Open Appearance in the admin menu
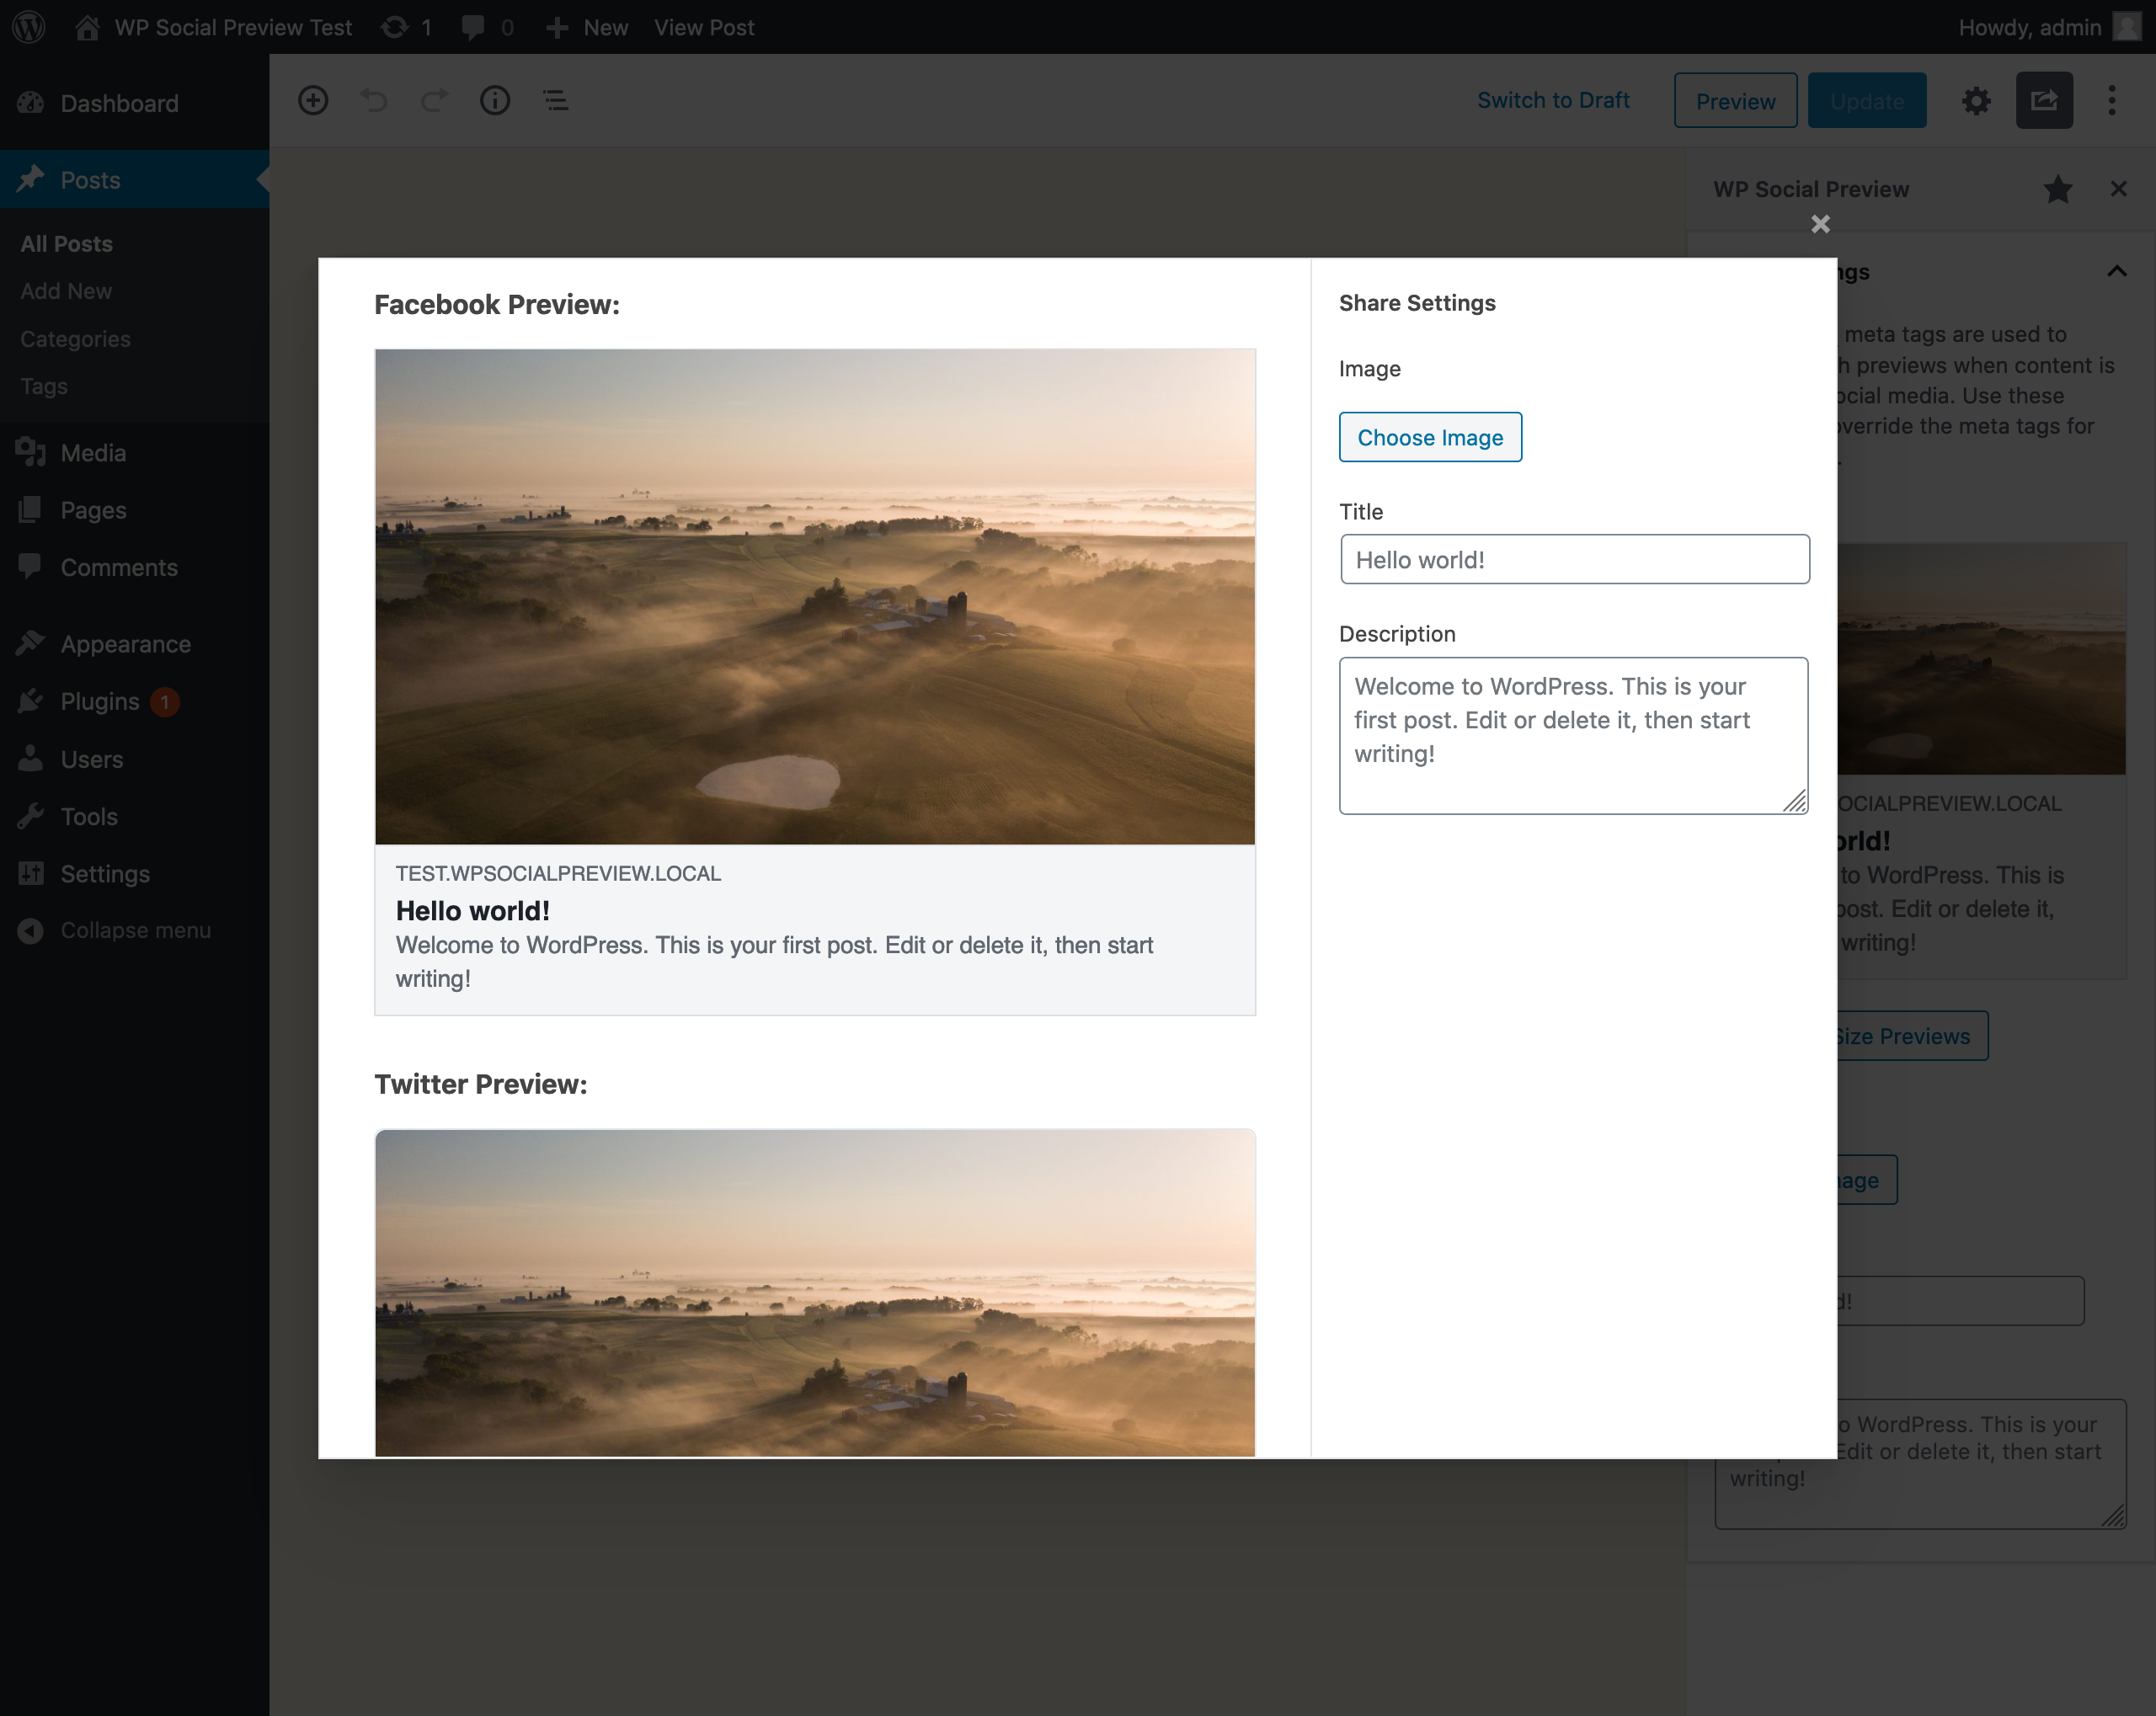This screenshot has height=1716, width=2156. (x=134, y=644)
